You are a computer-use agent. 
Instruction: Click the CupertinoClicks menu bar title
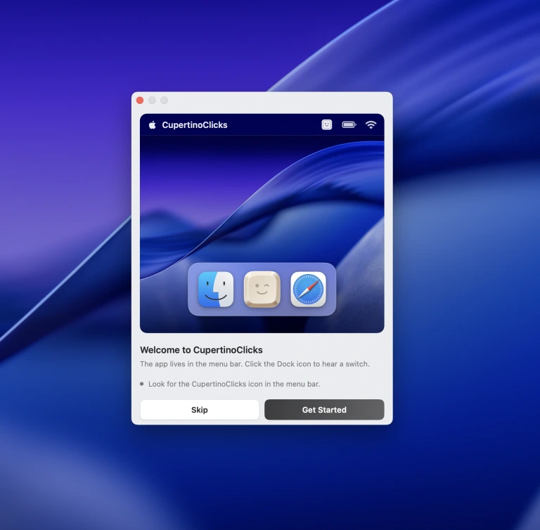pos(195,124)
